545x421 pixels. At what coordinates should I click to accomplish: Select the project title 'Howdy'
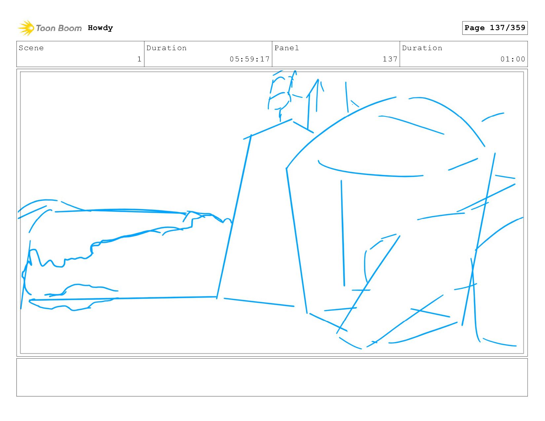(100, 28)
